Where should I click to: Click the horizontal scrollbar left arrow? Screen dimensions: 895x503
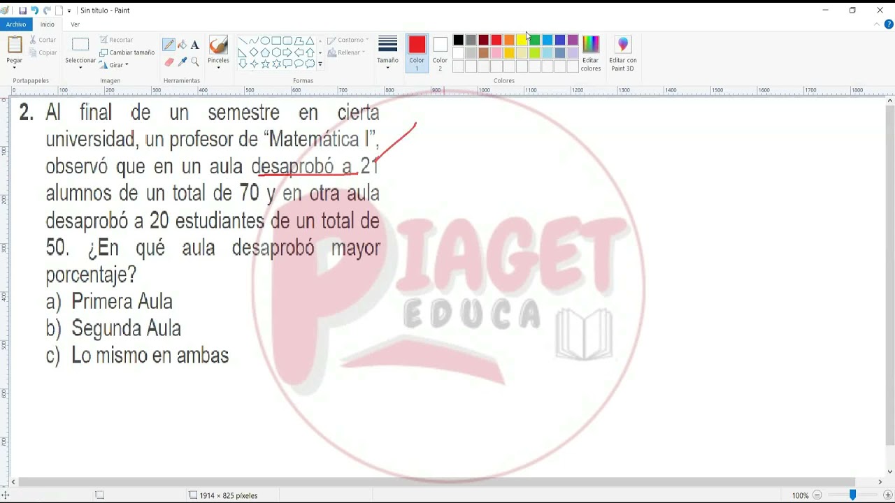(14, 481)
